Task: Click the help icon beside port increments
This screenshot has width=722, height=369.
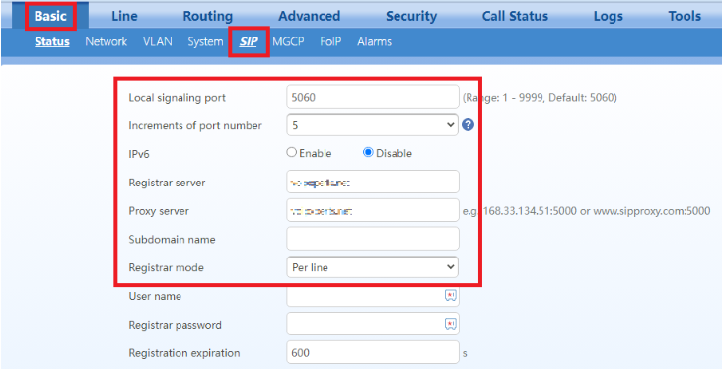Action: (x=468, y=125)
